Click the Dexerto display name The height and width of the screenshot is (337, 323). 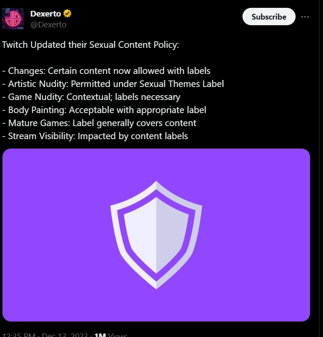(45, 13)
